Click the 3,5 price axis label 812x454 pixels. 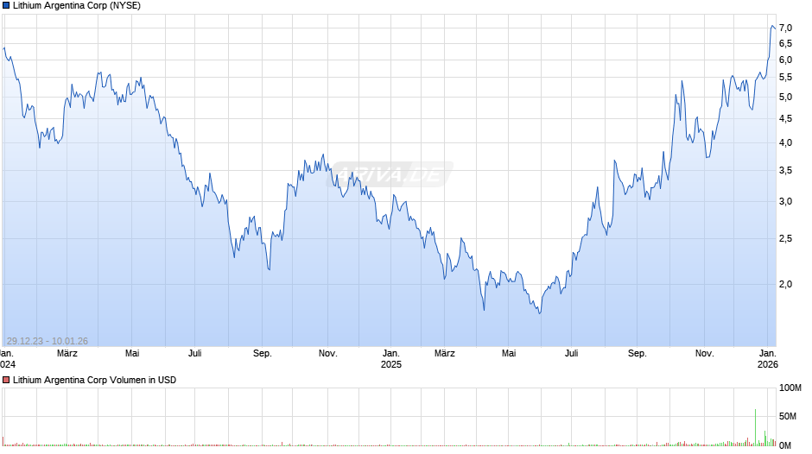tap(785, 170)
